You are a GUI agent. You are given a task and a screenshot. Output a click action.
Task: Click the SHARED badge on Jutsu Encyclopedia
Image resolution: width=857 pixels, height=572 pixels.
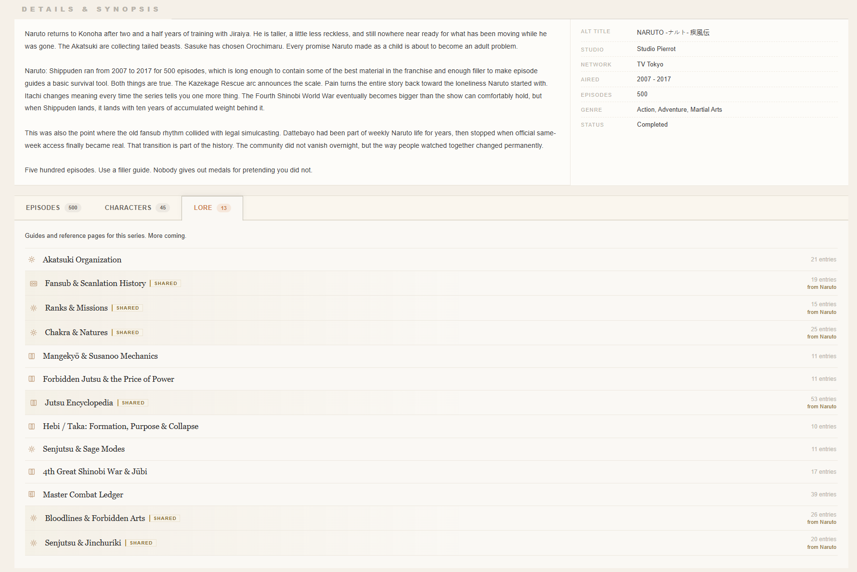pyautogui.click(x=133, y=403)
